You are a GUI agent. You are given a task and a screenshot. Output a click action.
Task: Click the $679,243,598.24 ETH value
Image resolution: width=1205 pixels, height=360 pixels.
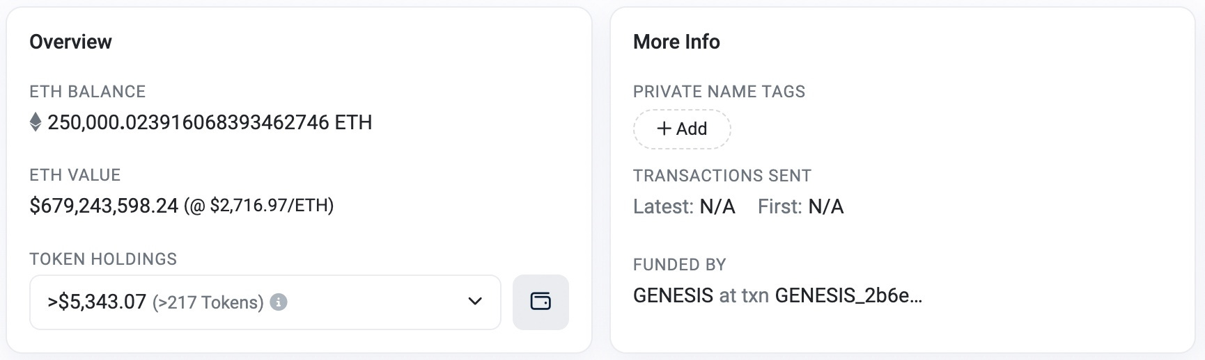point(104,206)
